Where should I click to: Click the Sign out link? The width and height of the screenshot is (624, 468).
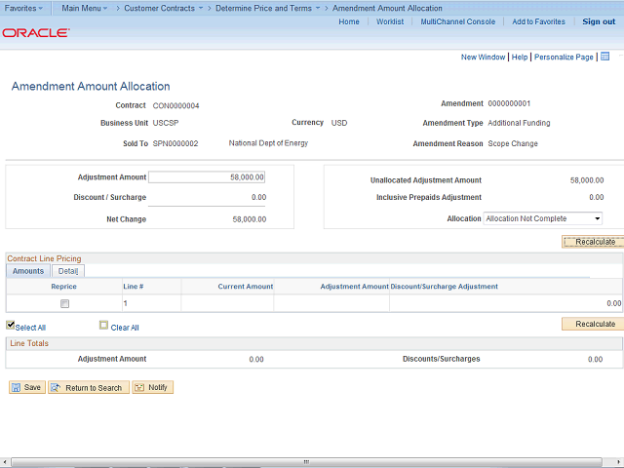click(x=599, y=21)
